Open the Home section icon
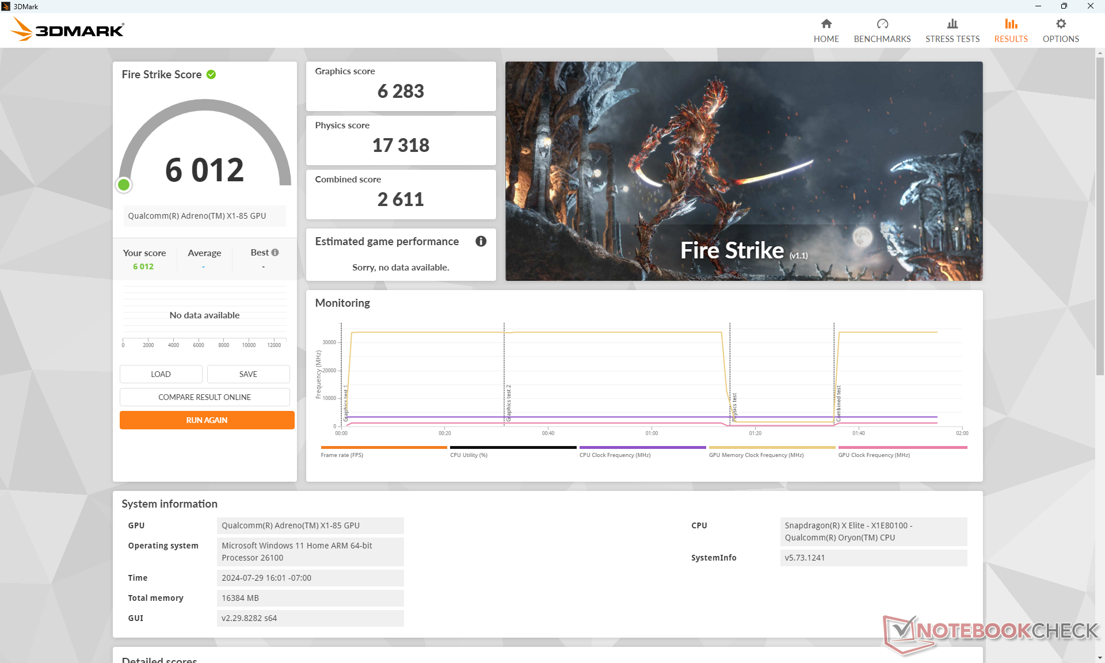The height and width of the screenshot is (663, 1105). pos(826,24)
